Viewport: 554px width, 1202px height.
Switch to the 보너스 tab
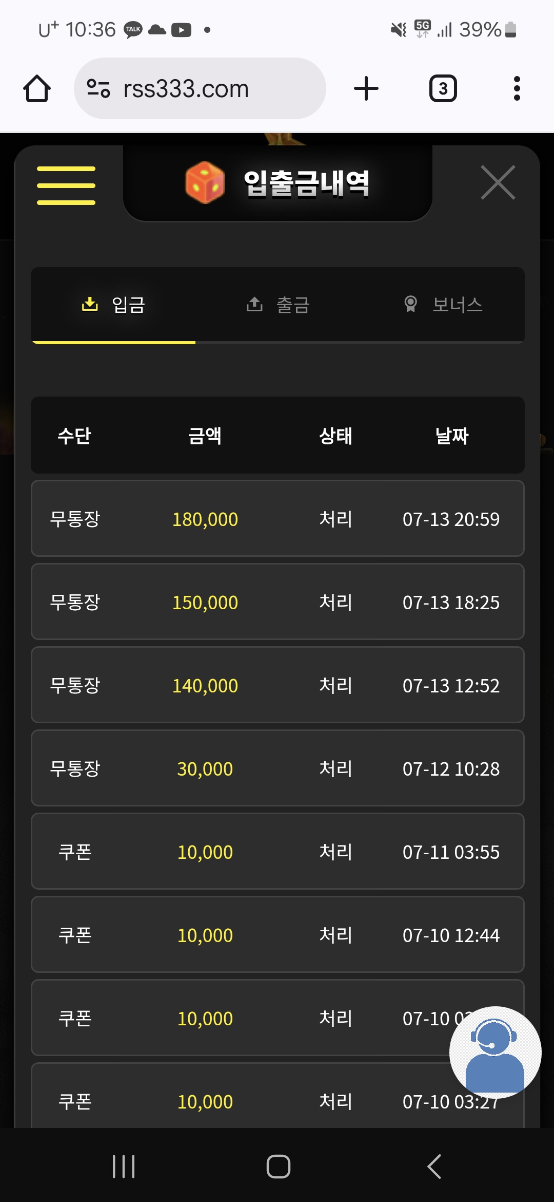443,305
